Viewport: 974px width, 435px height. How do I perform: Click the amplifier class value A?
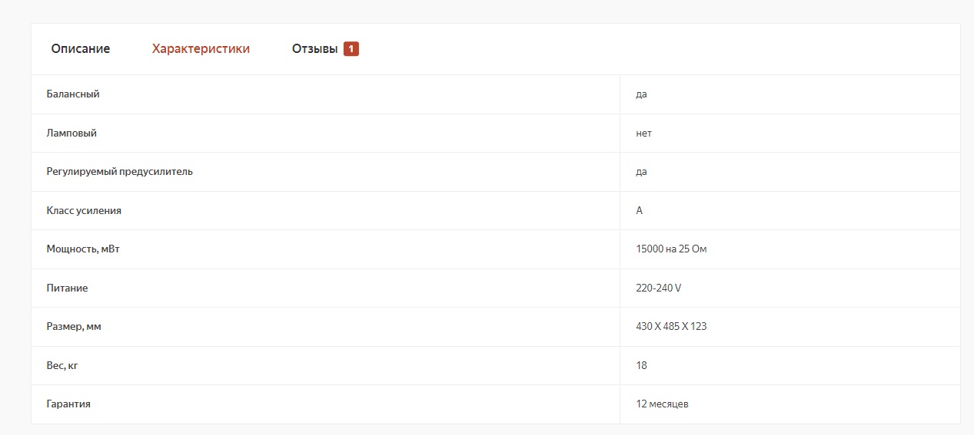coord(640,211)
